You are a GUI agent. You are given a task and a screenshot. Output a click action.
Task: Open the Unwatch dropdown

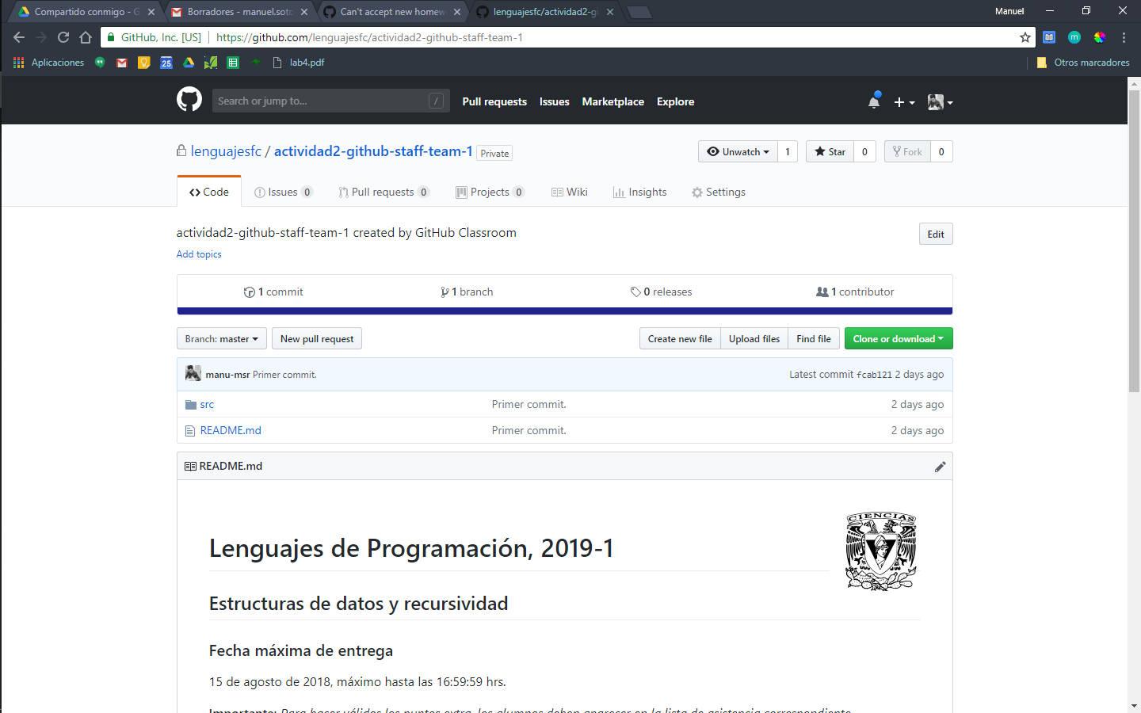(x=737, y=151)
